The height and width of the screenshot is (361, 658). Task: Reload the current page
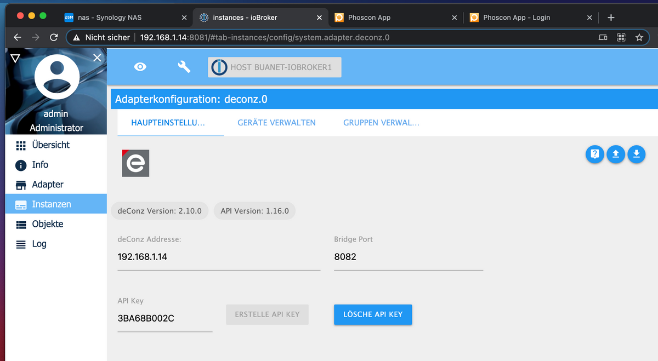coord(54,38)
